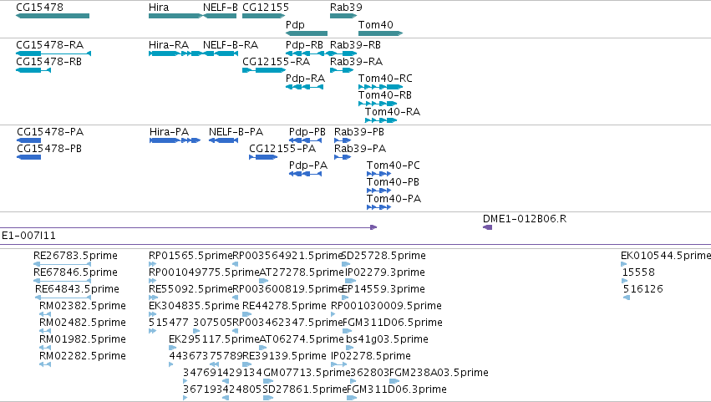Click the Hira gene label
Screen dimensions: 711x402
159,8
